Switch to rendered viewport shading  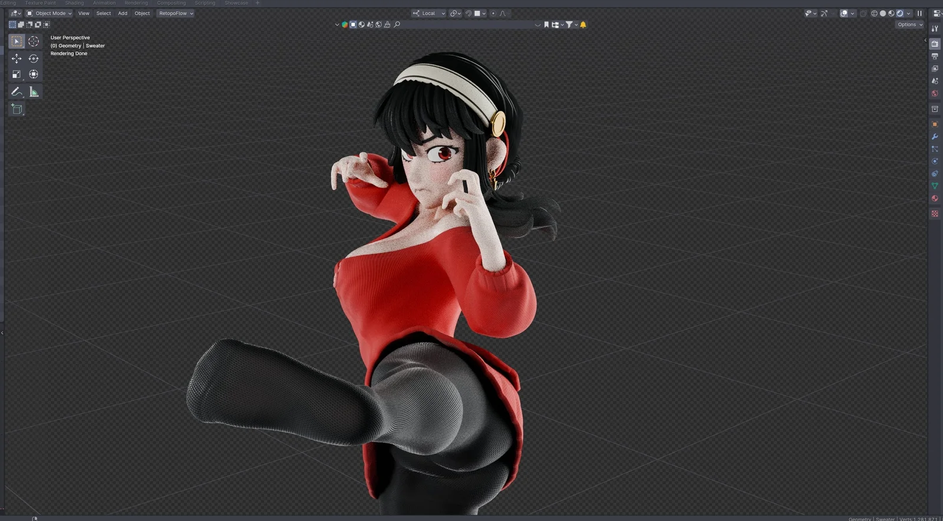[x=900, y=13]
